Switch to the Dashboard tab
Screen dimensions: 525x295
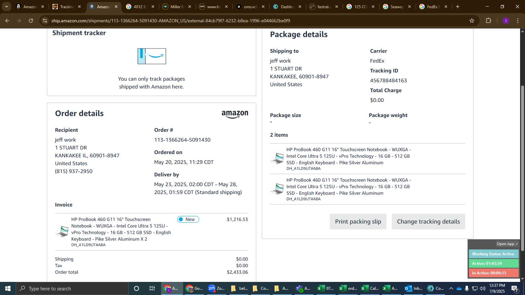point(287,7)
